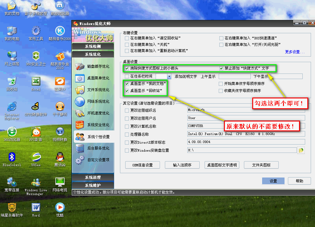Image resolution: width=315 pixels, height=227 pixels.
Task: Enable 在右键菜单加入"重新启动计算机" checkbox
Action: (x=127, y=51)
